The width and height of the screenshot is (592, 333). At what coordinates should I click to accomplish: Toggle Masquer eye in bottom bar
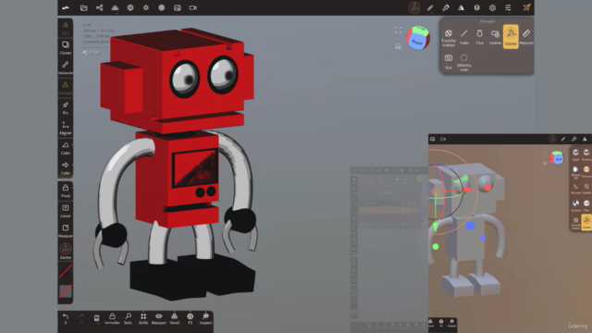click(x=158, y=318)
